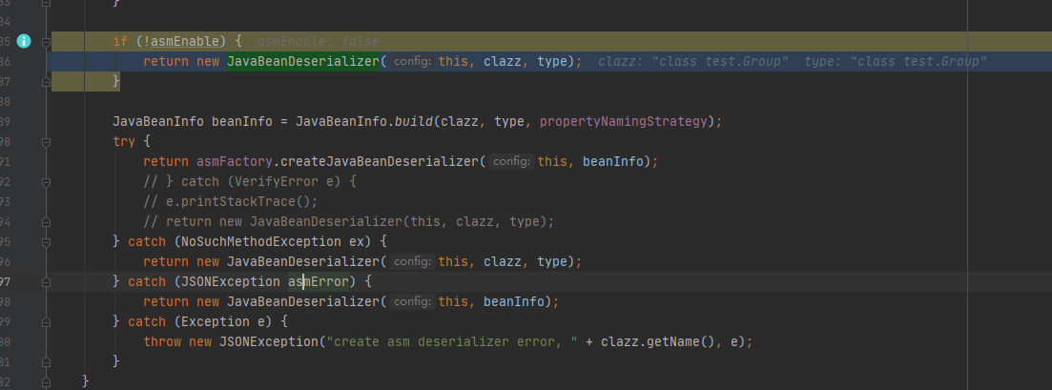Click the 'config:' hint before 'this, beanInfo' in JSONException catch
The height and width of the screenshot is (390, 1052).
point(413,302)
